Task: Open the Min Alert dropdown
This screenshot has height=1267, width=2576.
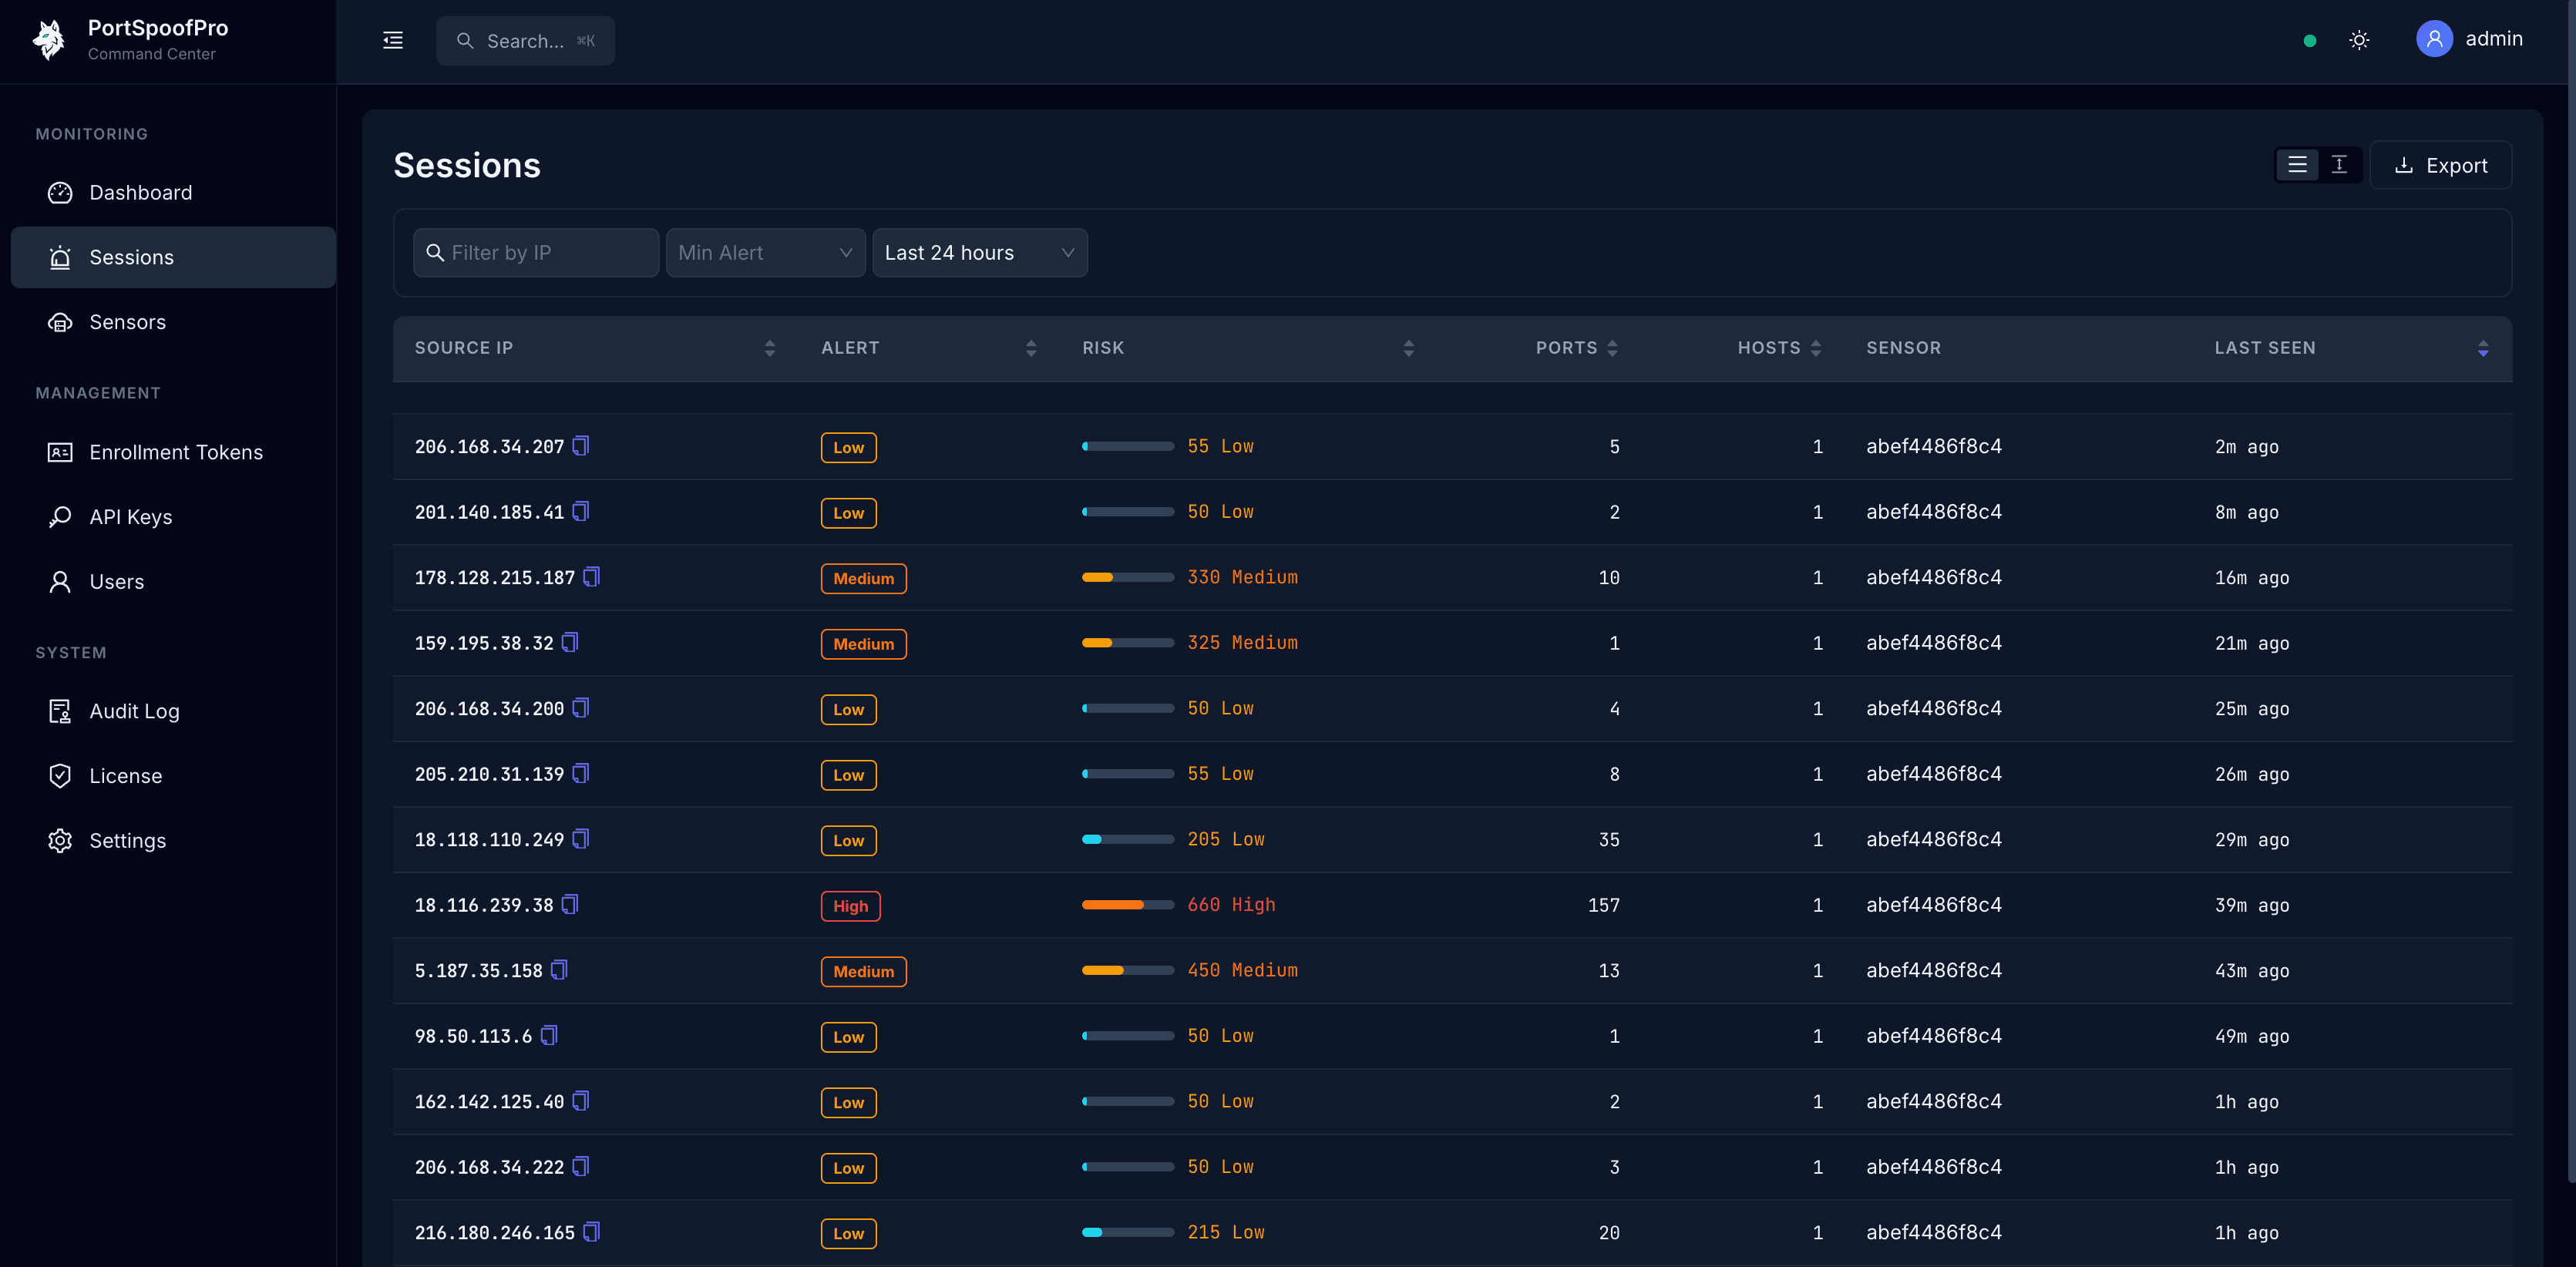Action: pyautogui.click(x=765, y=252)
